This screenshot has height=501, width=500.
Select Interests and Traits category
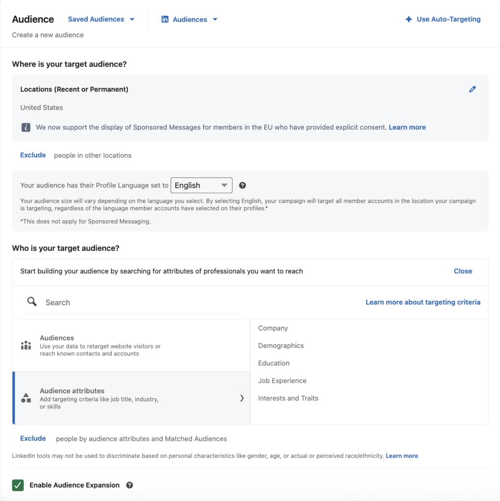coord(288,398)
